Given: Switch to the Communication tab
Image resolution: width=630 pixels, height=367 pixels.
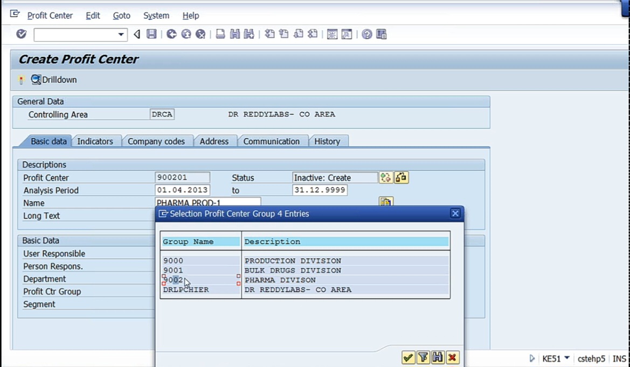Looking at the screenshot, I should [272, 142].
